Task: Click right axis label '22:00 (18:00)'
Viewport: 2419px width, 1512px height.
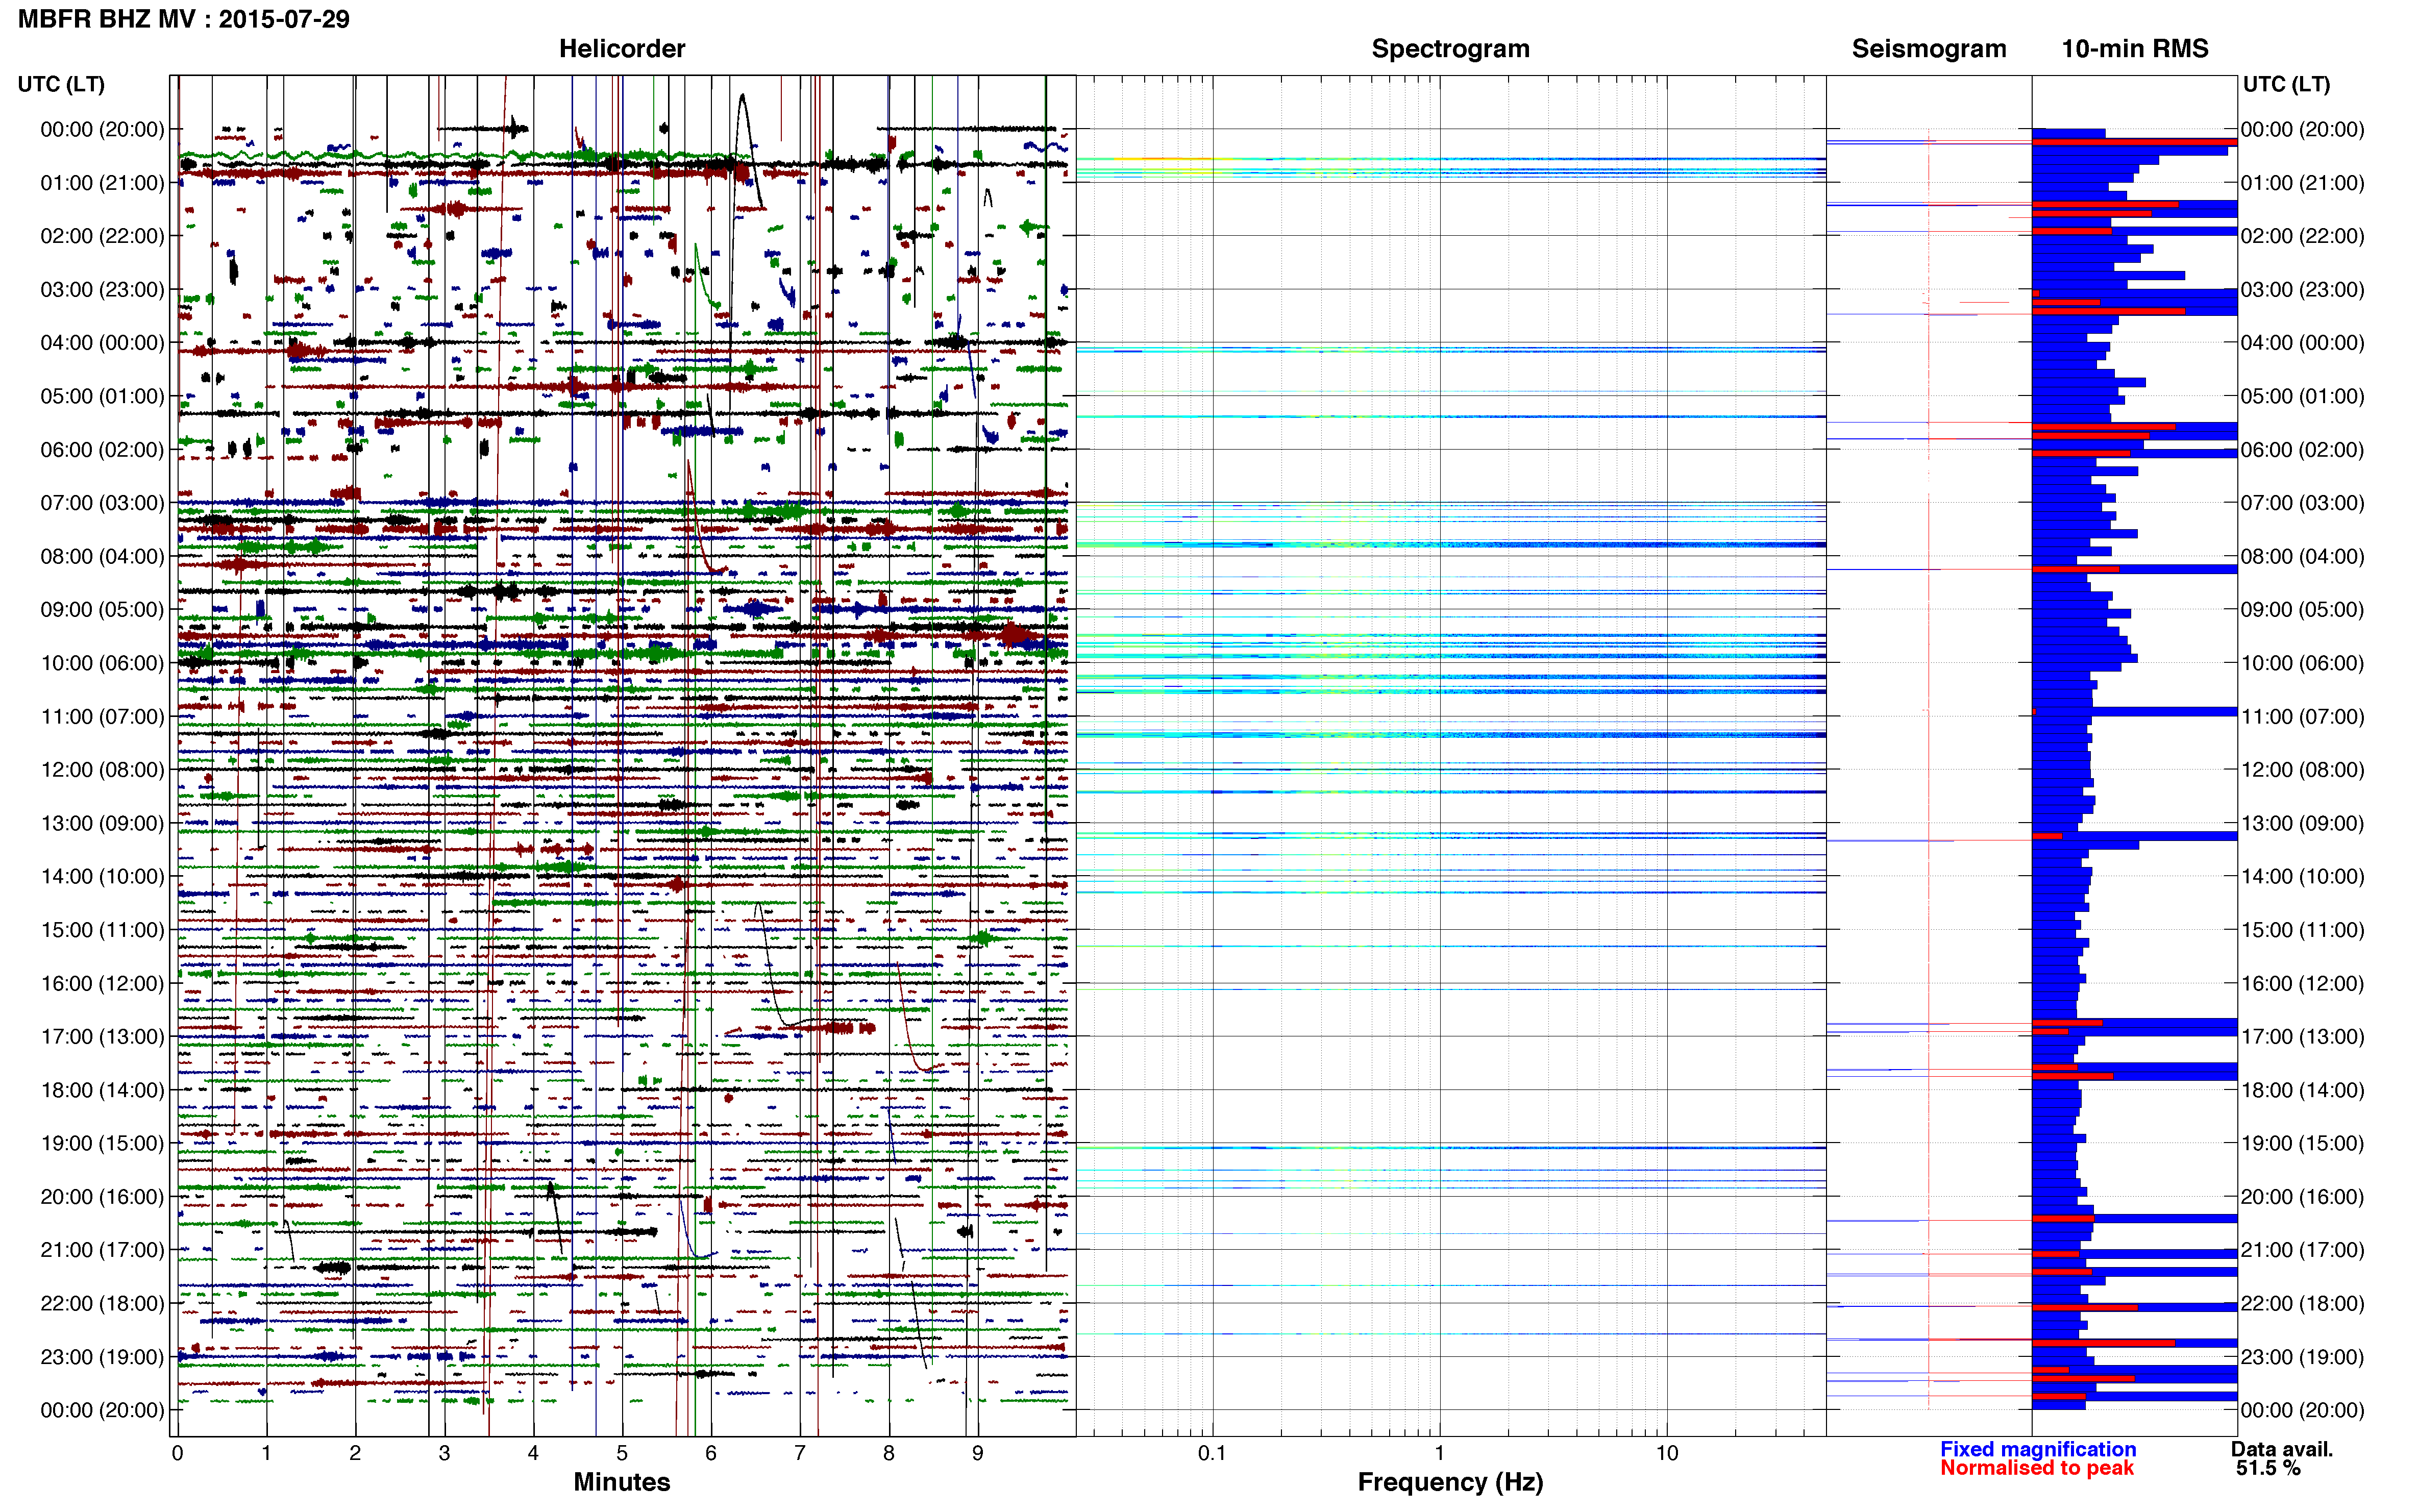Action: click(2302, 1303)
